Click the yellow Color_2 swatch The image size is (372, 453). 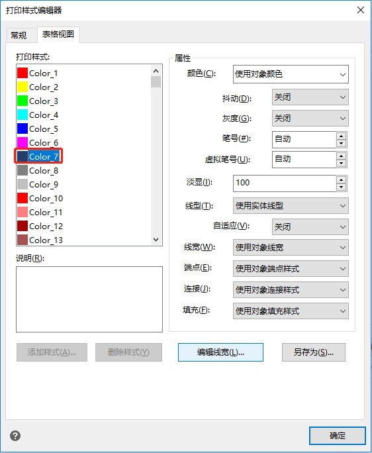(23, 87)
